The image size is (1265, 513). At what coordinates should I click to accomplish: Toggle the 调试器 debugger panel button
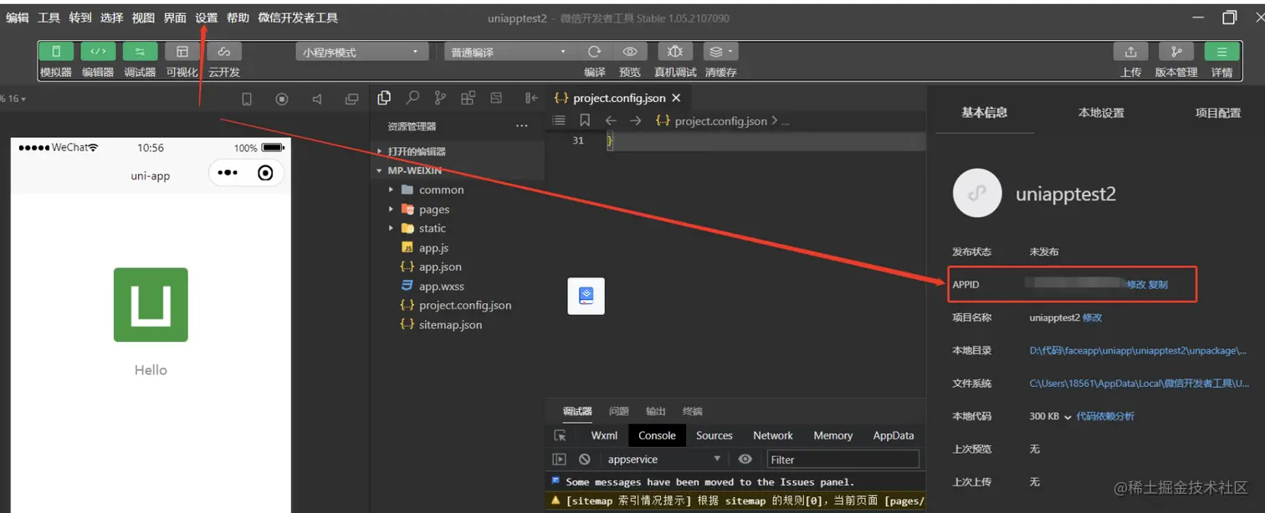click(140, 52)
